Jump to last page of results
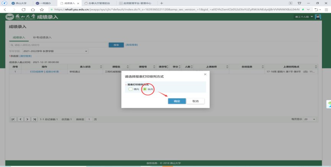Viewport: 331px width, 167px height. tap(34, 119)
